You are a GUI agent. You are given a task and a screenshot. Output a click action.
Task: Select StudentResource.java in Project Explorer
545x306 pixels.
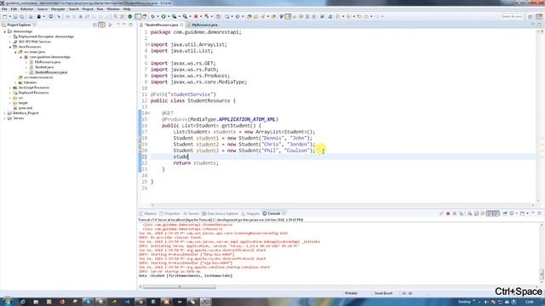pyautogui.click(x=51, y=72)
